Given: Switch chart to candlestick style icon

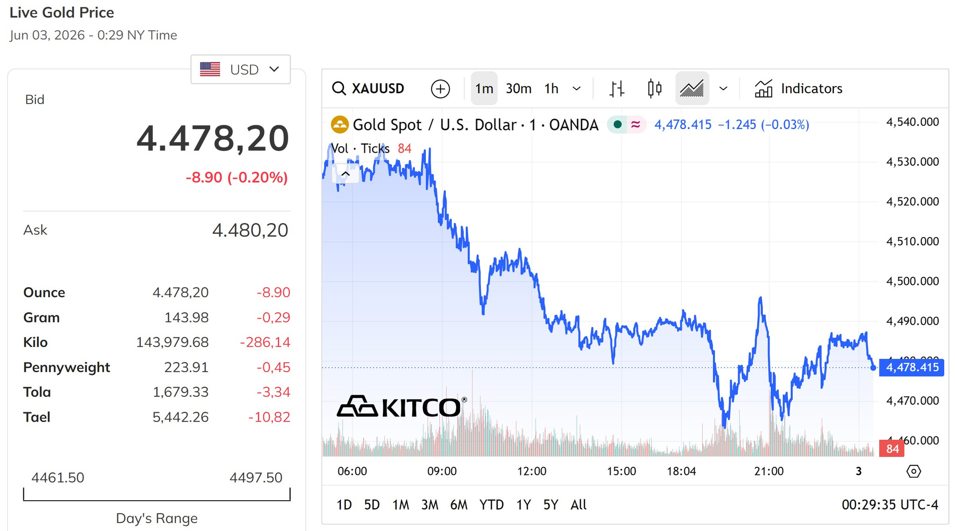Looking at the screenshot, I should (655, 88).
